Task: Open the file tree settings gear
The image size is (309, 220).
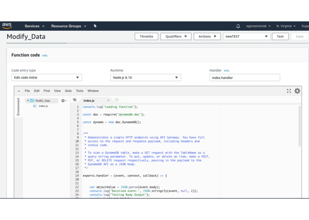Action: pyautogui.click(x=64, y=101)
